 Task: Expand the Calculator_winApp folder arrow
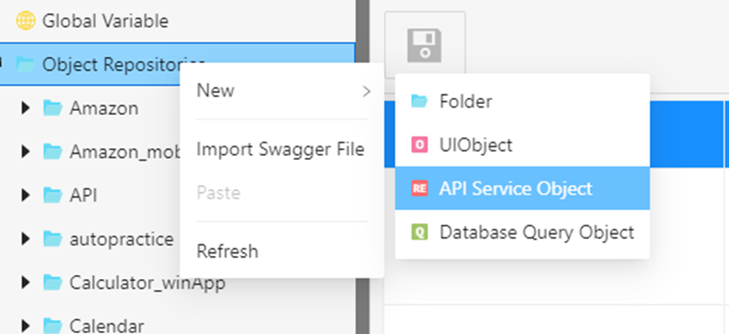click(26, 282)
